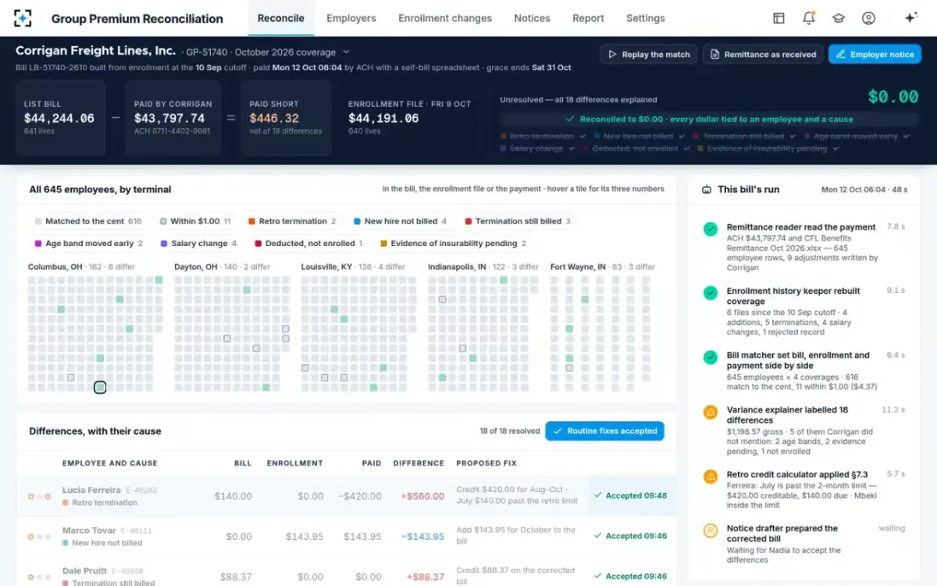Open the graduation cap help icon
This screenshot has width=937, height=586.
[x=839, y=18]
